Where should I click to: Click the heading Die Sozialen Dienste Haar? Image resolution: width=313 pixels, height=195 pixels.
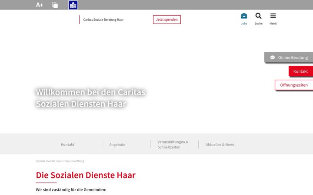[x=86, y=175]
